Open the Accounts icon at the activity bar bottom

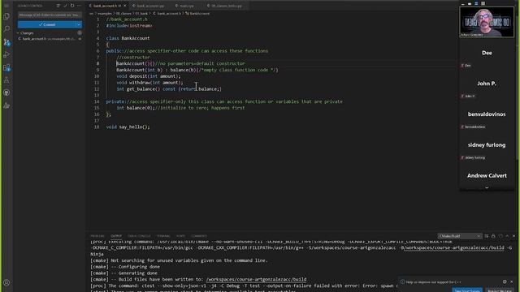tap(6, 283)
